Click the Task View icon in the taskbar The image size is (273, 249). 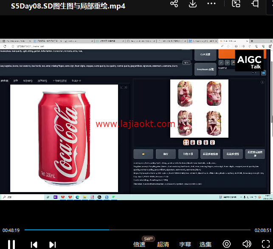(48, 197)
